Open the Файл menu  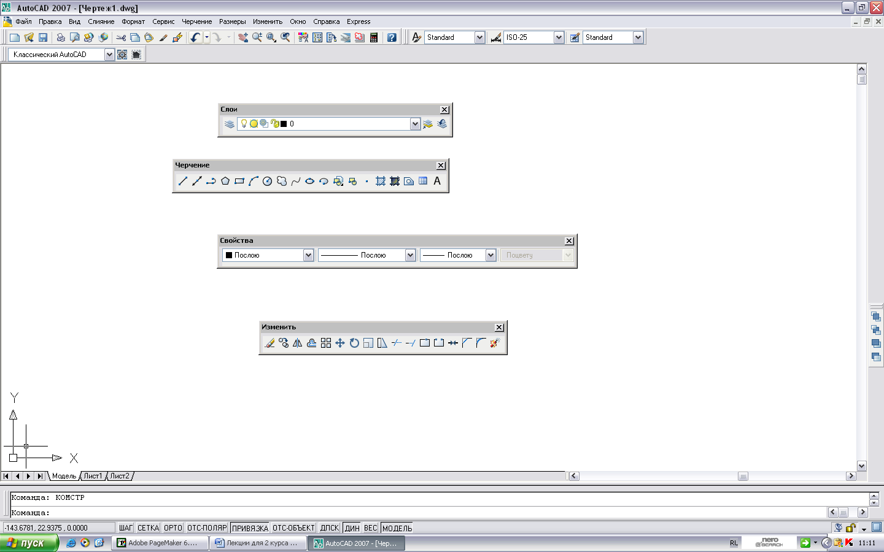click(x=23, y=21)
